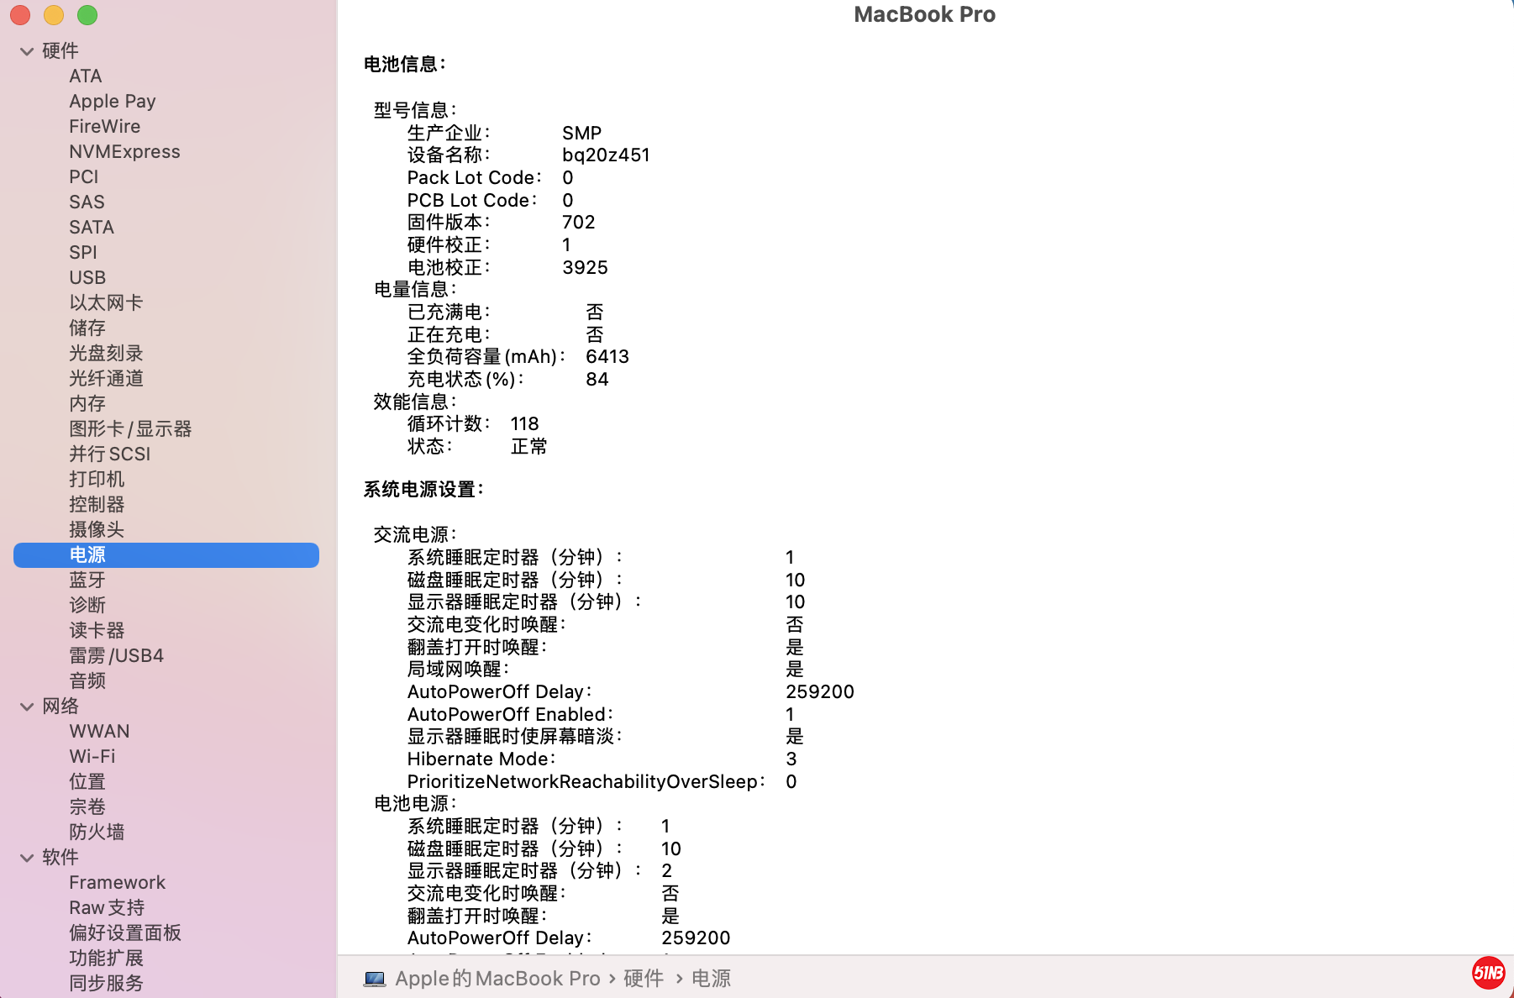1514x998 pixels.
Task: Select 储存 in the sidebar
Action: pyautogui.click(x=87, y=328)
